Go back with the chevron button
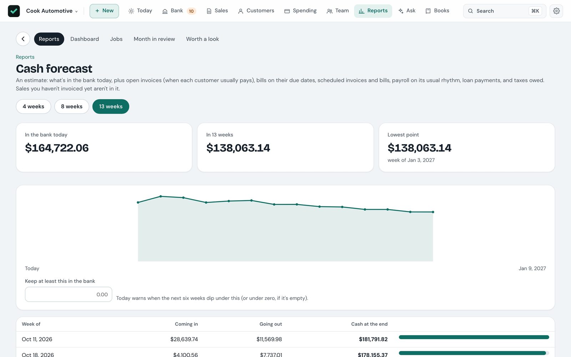571x357 pixels. coord(23,39)
